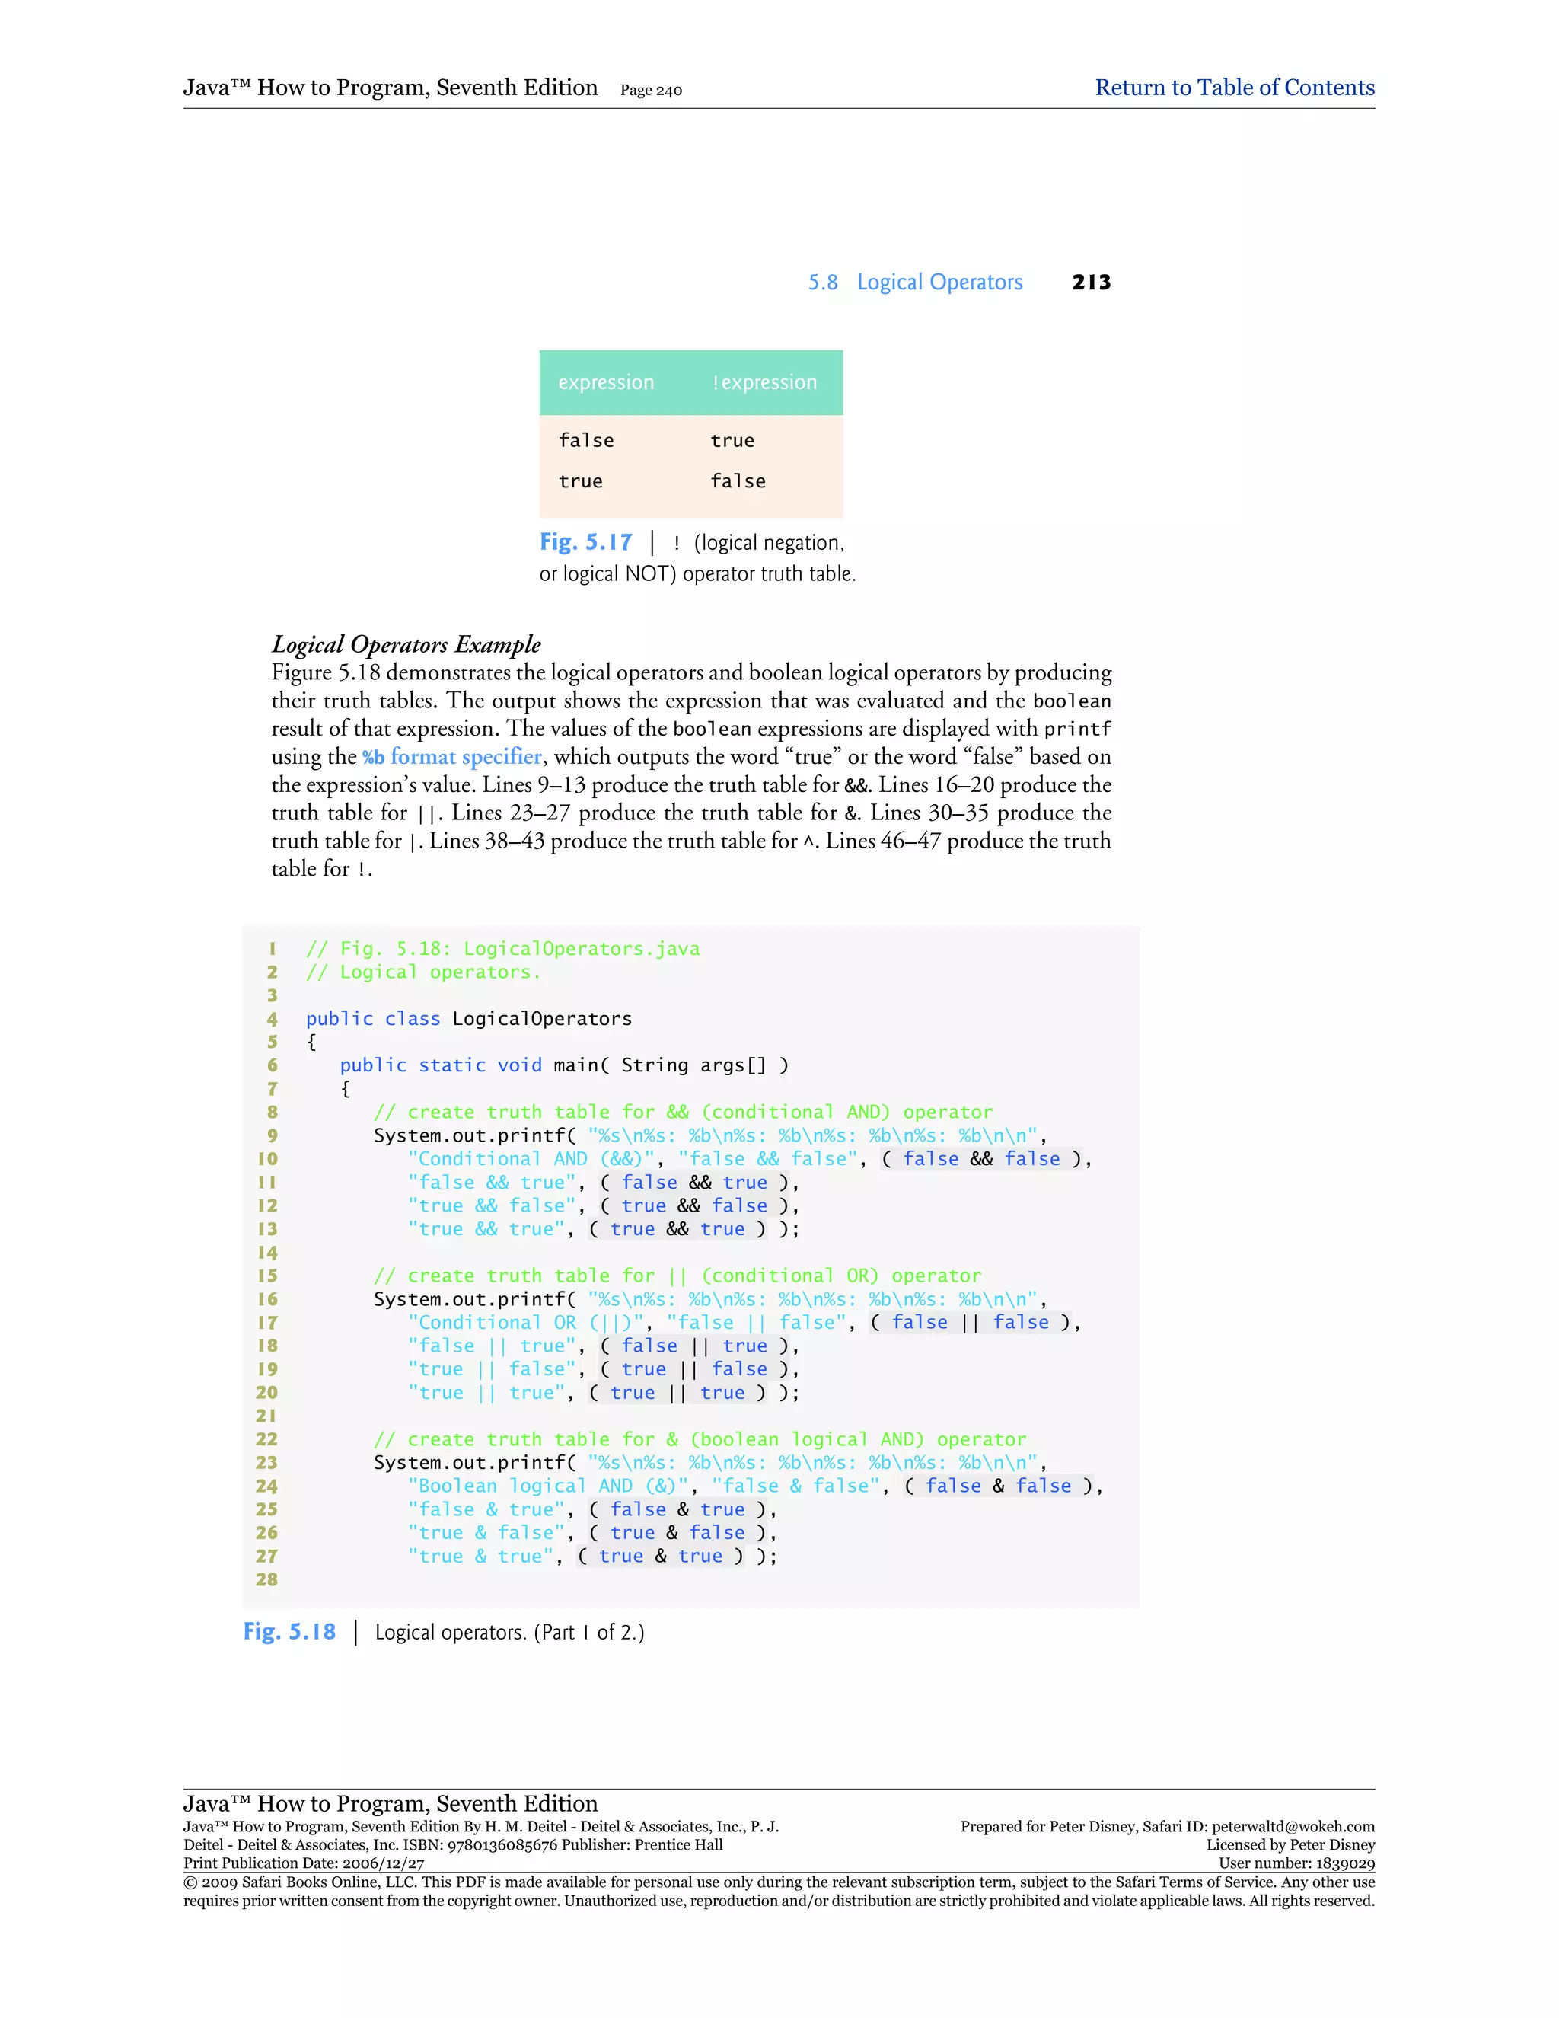Click the Return to Table of Contents link
The width and height of the screenshot is (1559, 2018).
1234,88
